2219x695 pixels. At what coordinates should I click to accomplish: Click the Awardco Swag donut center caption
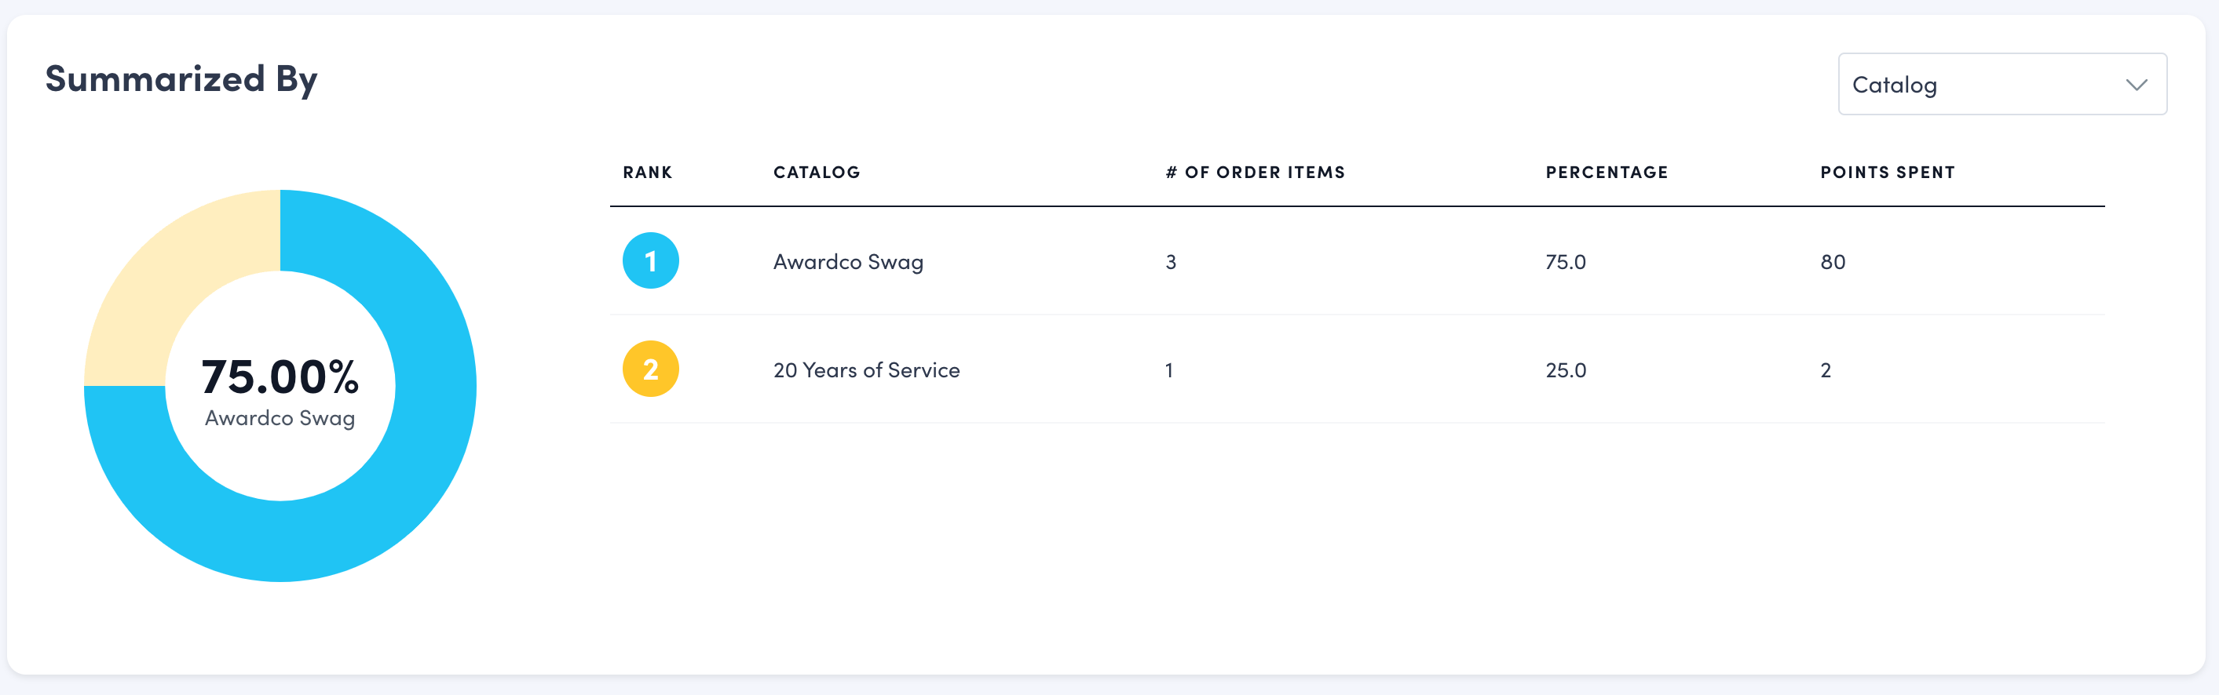coord(280,418)
